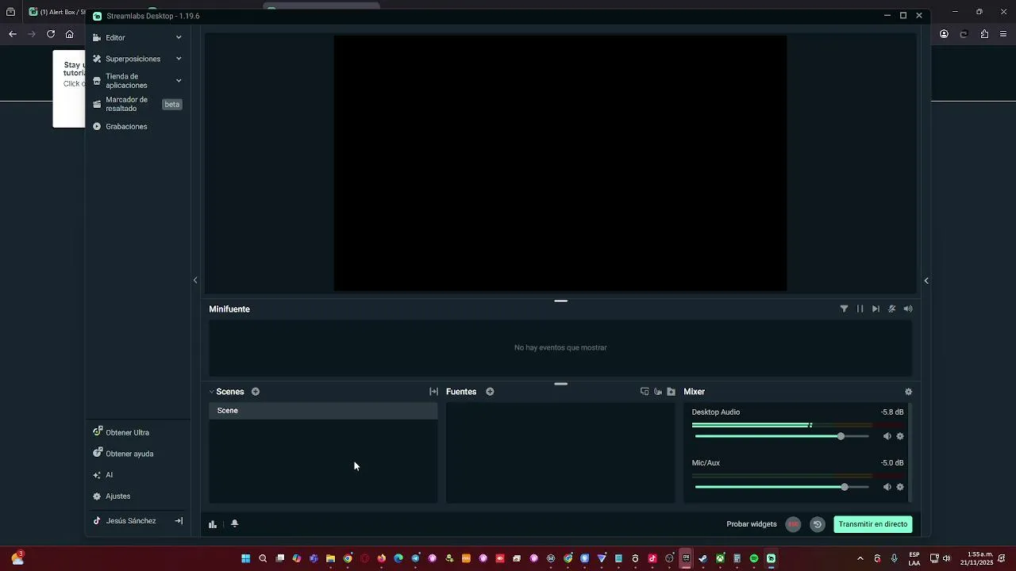This screenshot has width=1016, height=571.
Task: Open scene transitions icon next to Scenes
Action: [433, 392]
